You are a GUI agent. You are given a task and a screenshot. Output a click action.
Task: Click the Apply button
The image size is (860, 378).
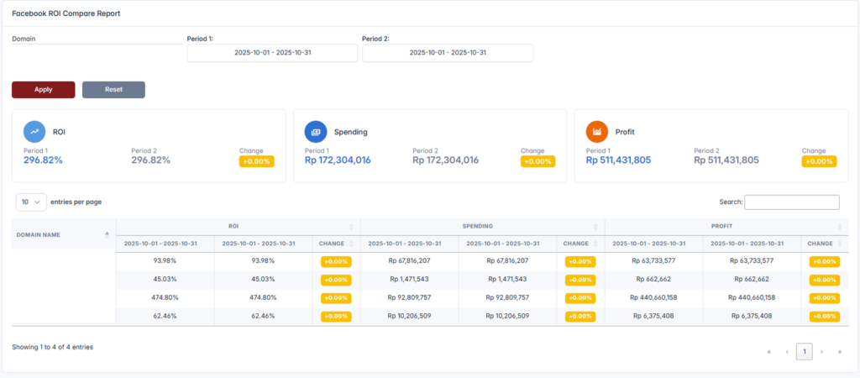pos(43,90)
